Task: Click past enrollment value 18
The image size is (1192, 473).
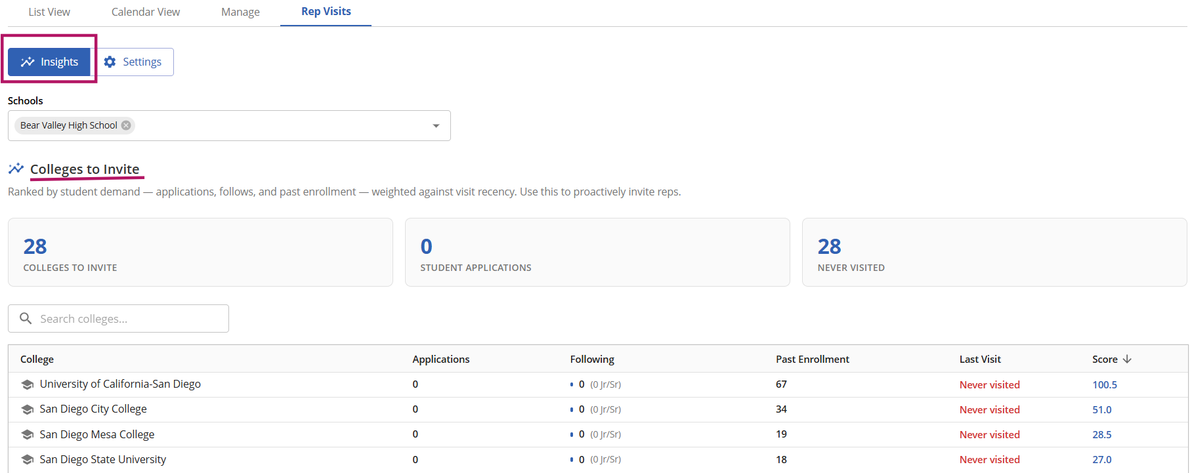Action: tap(781, 459)
